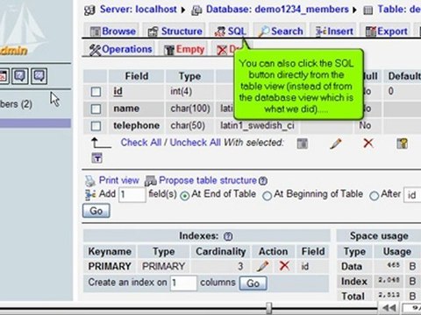
Task: Click the browse icon beside With selected
Action: pos(303,143)
